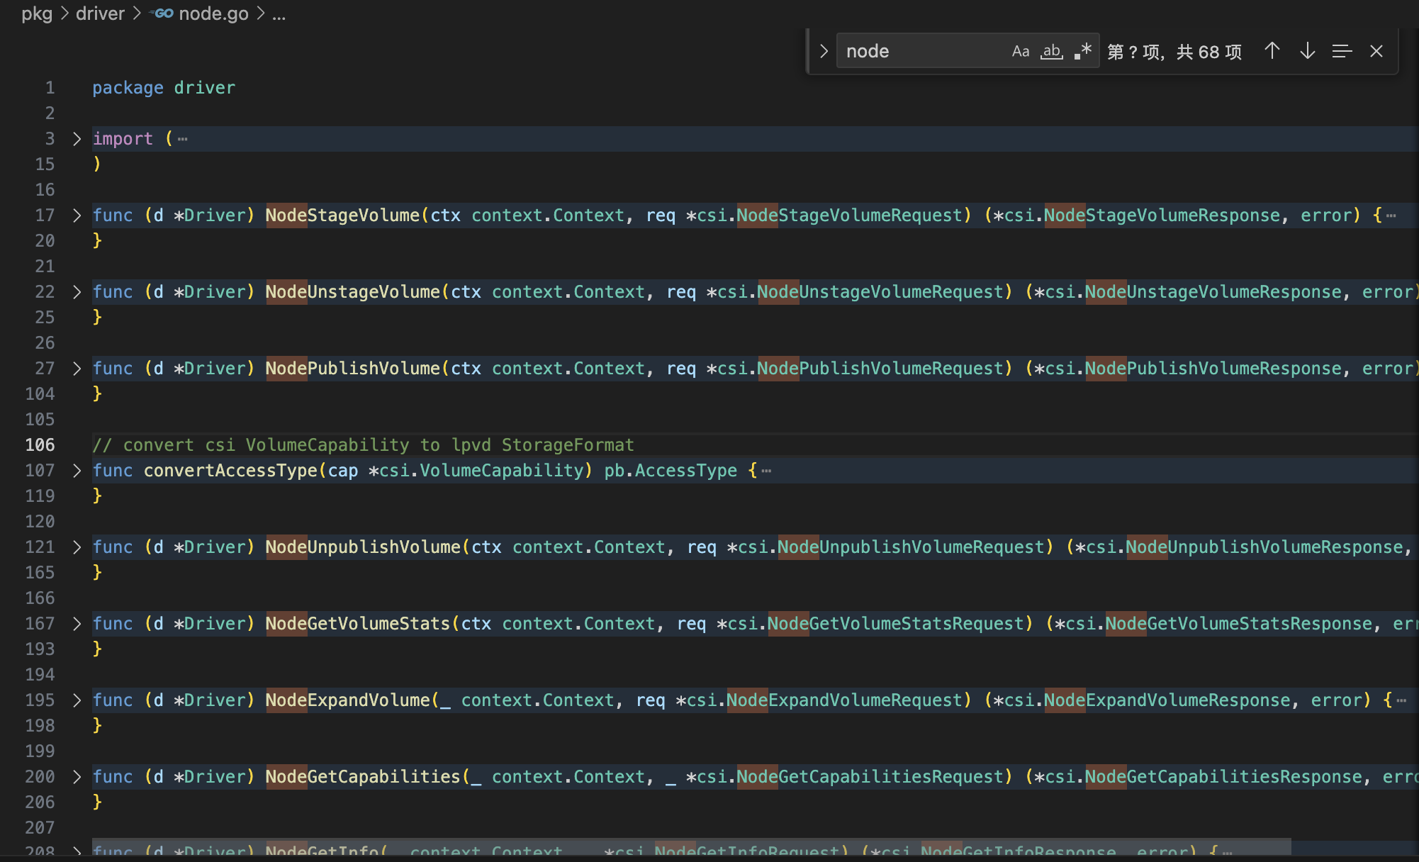Open the 'driver' breadcrumb segment
1419x862 pixels.
point(100,13)
